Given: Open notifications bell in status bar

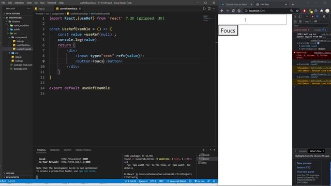Looking at the screenshot, I should 214,181.
